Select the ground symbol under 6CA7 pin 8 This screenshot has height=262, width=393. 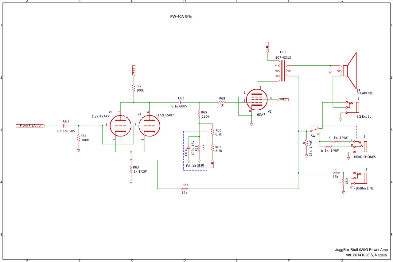(x=251, y=124)
